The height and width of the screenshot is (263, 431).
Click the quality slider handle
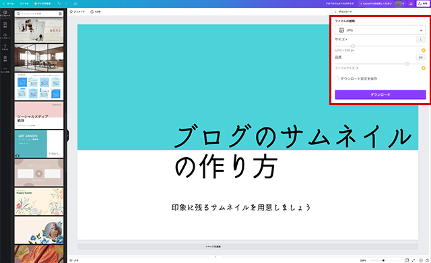pyautogui.click(x=407, y=64)
